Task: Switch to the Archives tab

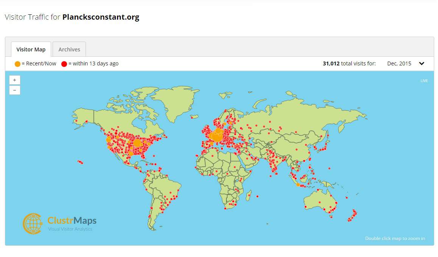Action: coord(69,50)
